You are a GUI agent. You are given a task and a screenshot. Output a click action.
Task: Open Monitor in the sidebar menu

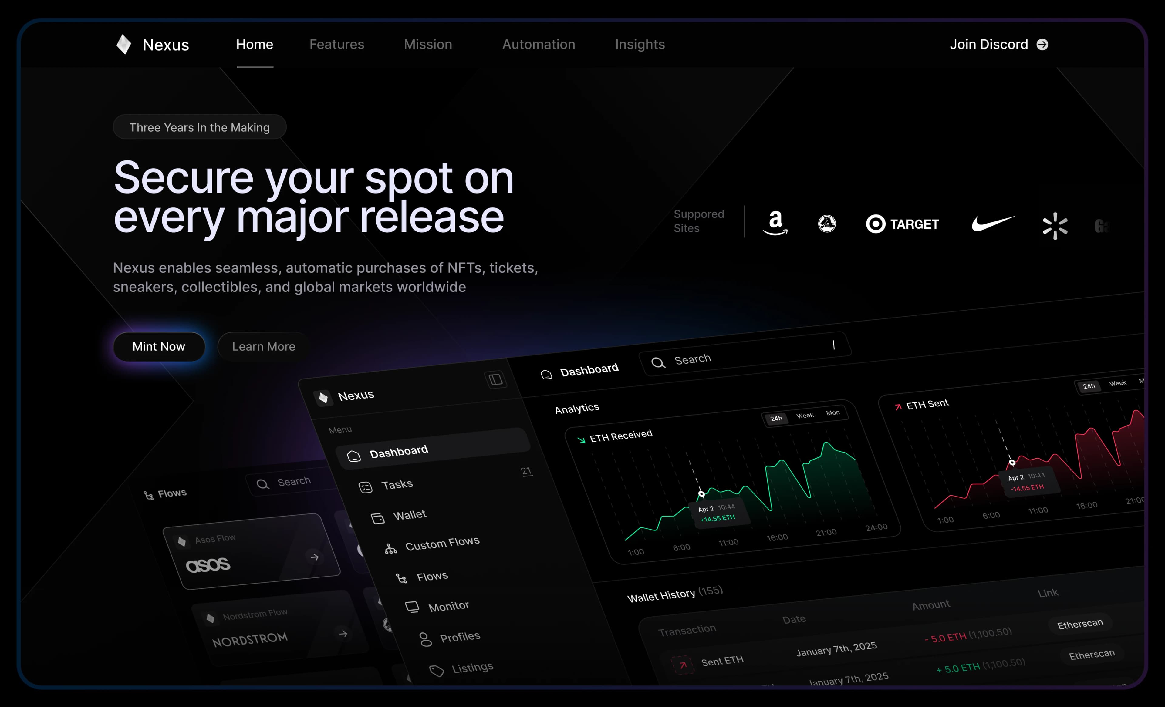pos(449,606)
